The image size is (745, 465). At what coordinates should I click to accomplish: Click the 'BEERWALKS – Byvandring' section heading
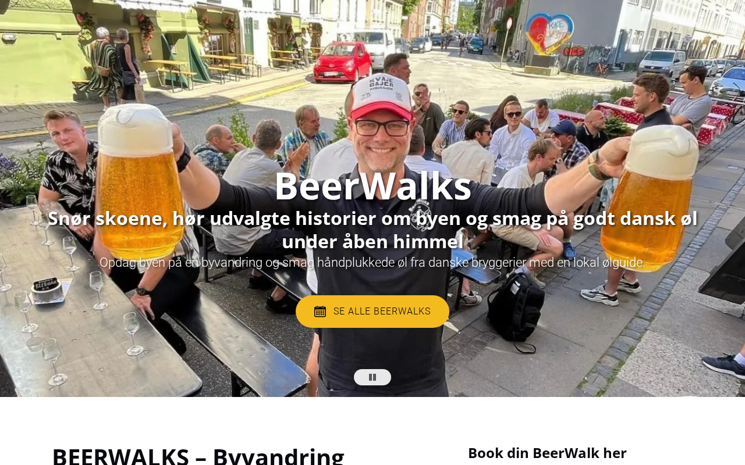pyautogui.click(x=198, y=455)
